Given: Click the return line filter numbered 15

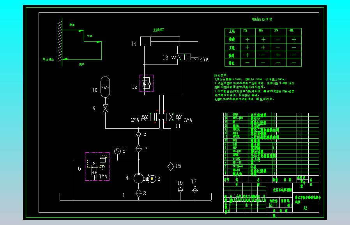Looking at the screenshot, I should click(x=171, y=166).
